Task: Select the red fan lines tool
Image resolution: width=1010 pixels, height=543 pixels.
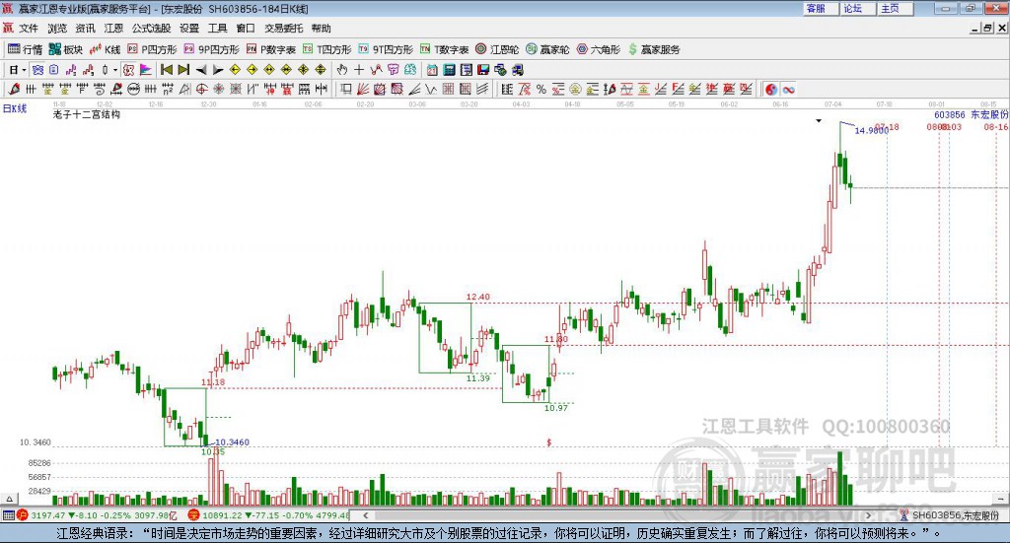Action: pos(363,89)
